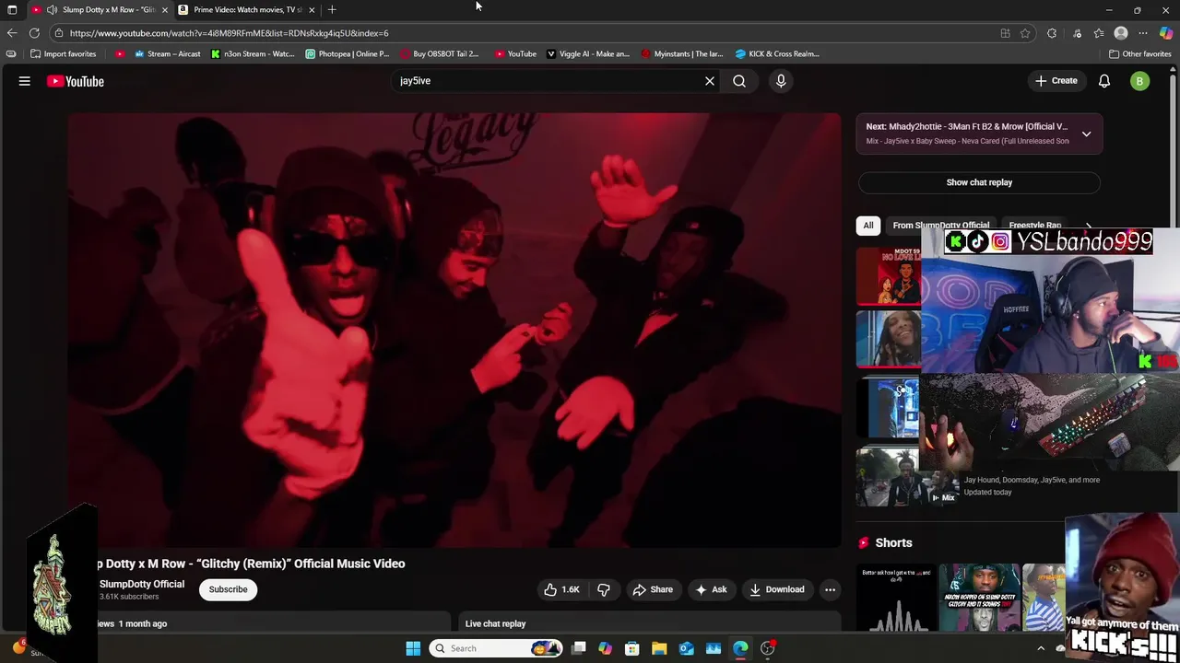This screenshot has width=1180, height=663.
Task: Open a new browser tab
Action: [332, 9]
